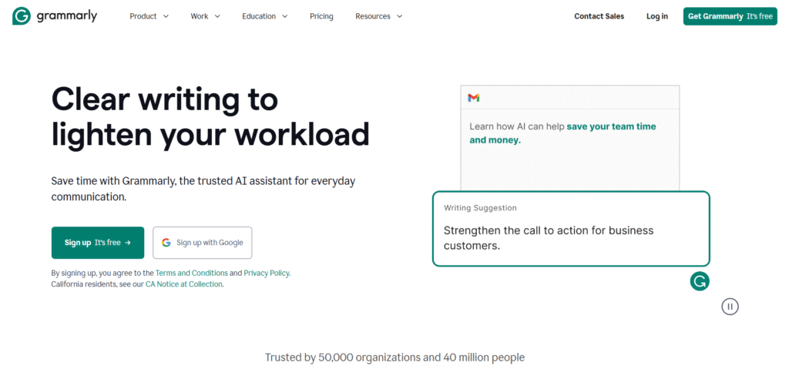Go to the Pricing page
789x383 pixels.
click(321, 16)
